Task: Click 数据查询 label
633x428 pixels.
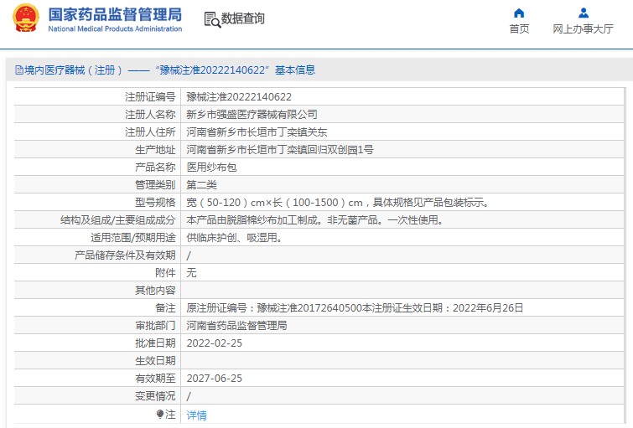Action: 242,18
